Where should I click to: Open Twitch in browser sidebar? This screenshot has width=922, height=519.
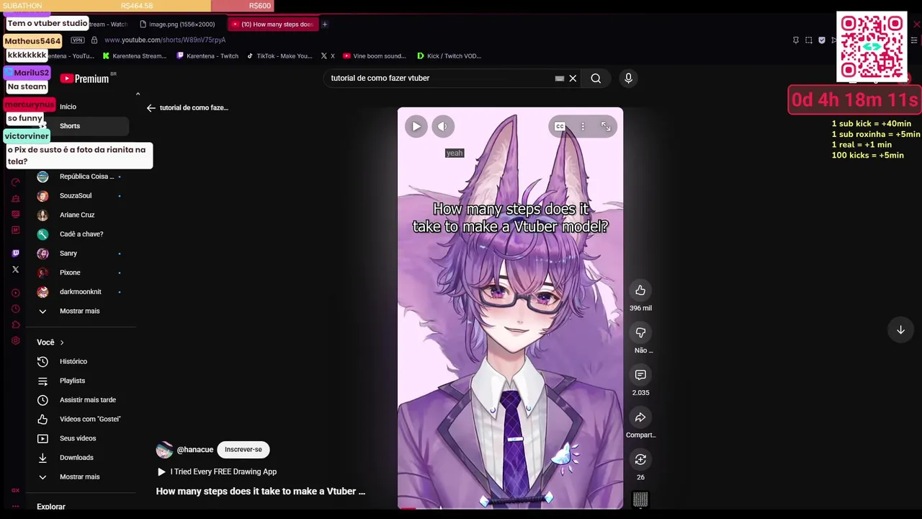point(15,253)
